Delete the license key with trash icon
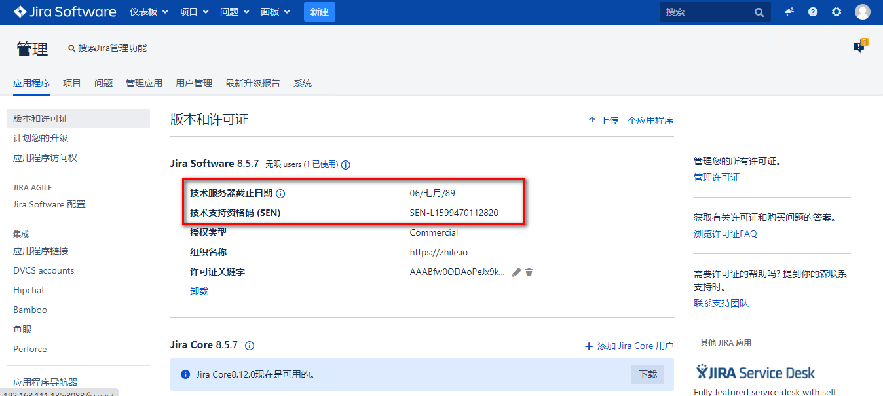This screenshot has height=396, width=883. click(529, 272)
